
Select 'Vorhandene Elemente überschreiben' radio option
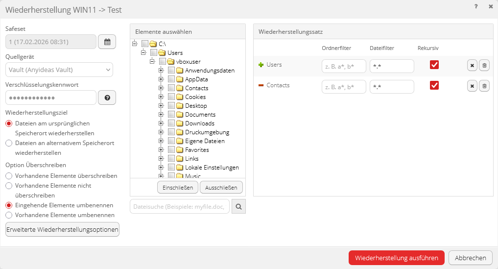tap(9, 175)
